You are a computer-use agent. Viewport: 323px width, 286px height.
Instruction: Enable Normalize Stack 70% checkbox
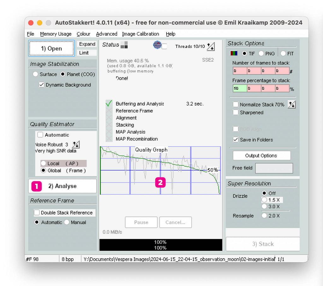235,104
